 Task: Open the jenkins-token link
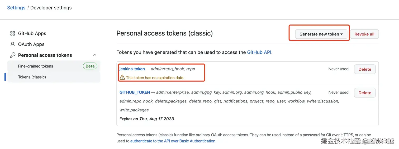pos(132,69)
